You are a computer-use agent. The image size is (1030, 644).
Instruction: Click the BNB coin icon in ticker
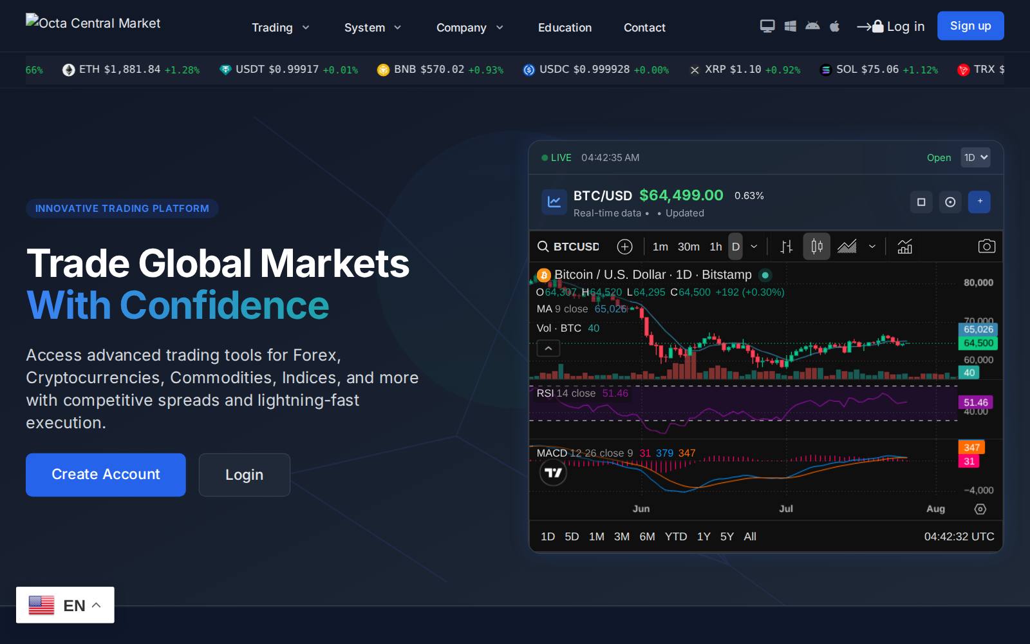(383, 70)
